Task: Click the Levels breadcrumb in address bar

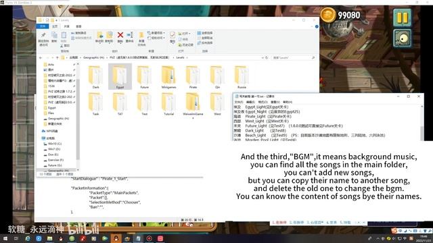Action: (180, 57)
